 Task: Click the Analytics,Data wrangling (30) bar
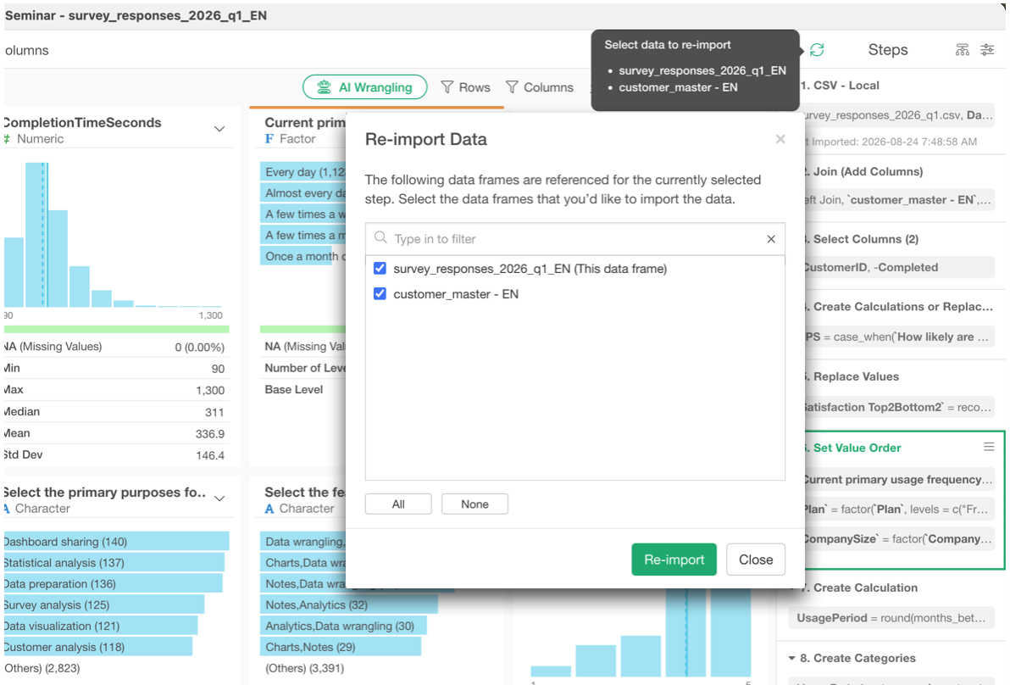pos(343,626)
